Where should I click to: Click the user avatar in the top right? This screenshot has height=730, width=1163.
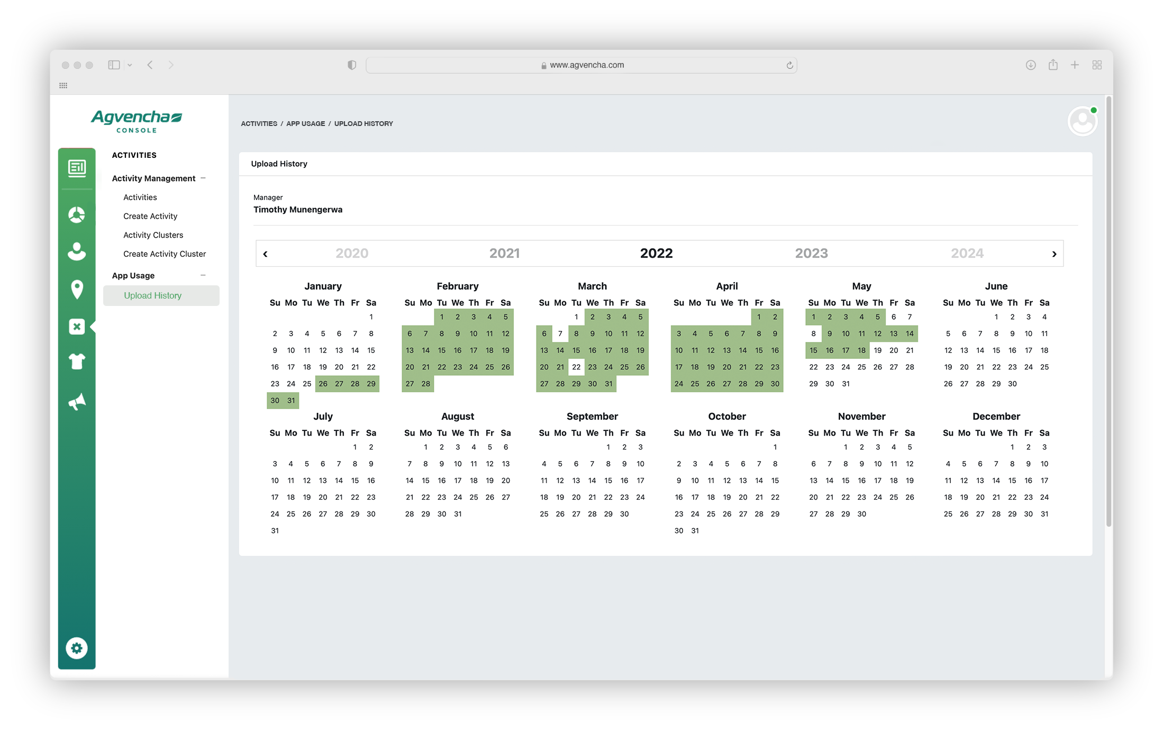[1082, 122]
